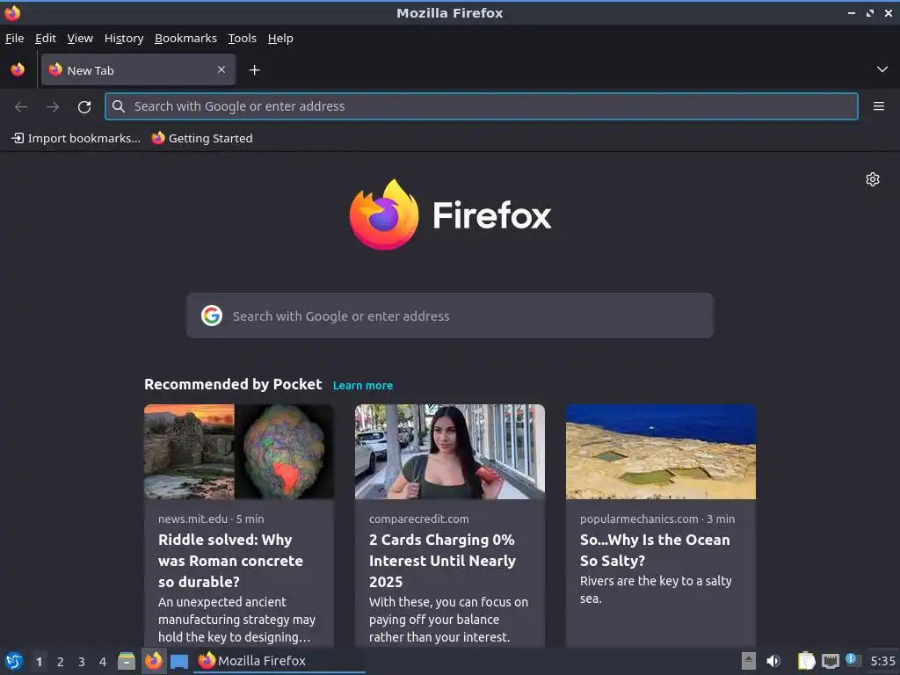Viewport: 900px width, 675px height.
Task: Select Mozilla Firefox taskbar window button
Action: (280, 661)
